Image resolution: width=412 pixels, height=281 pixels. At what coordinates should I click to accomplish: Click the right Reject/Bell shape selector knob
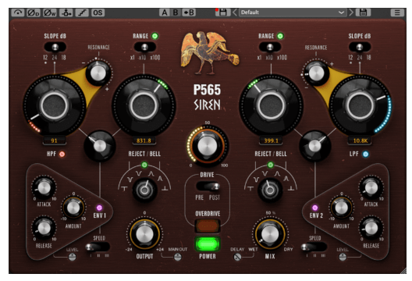point(270,190)
